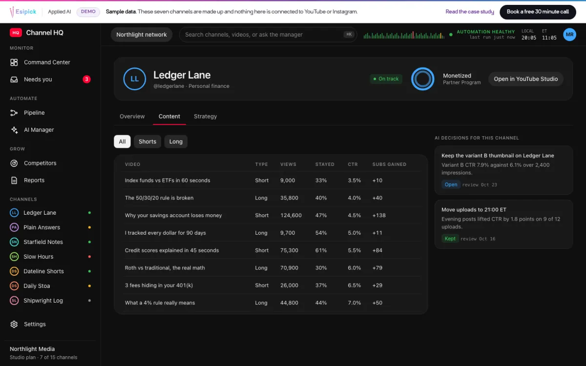
Task: Click the DEMO badge
Action: coord(88,12)
